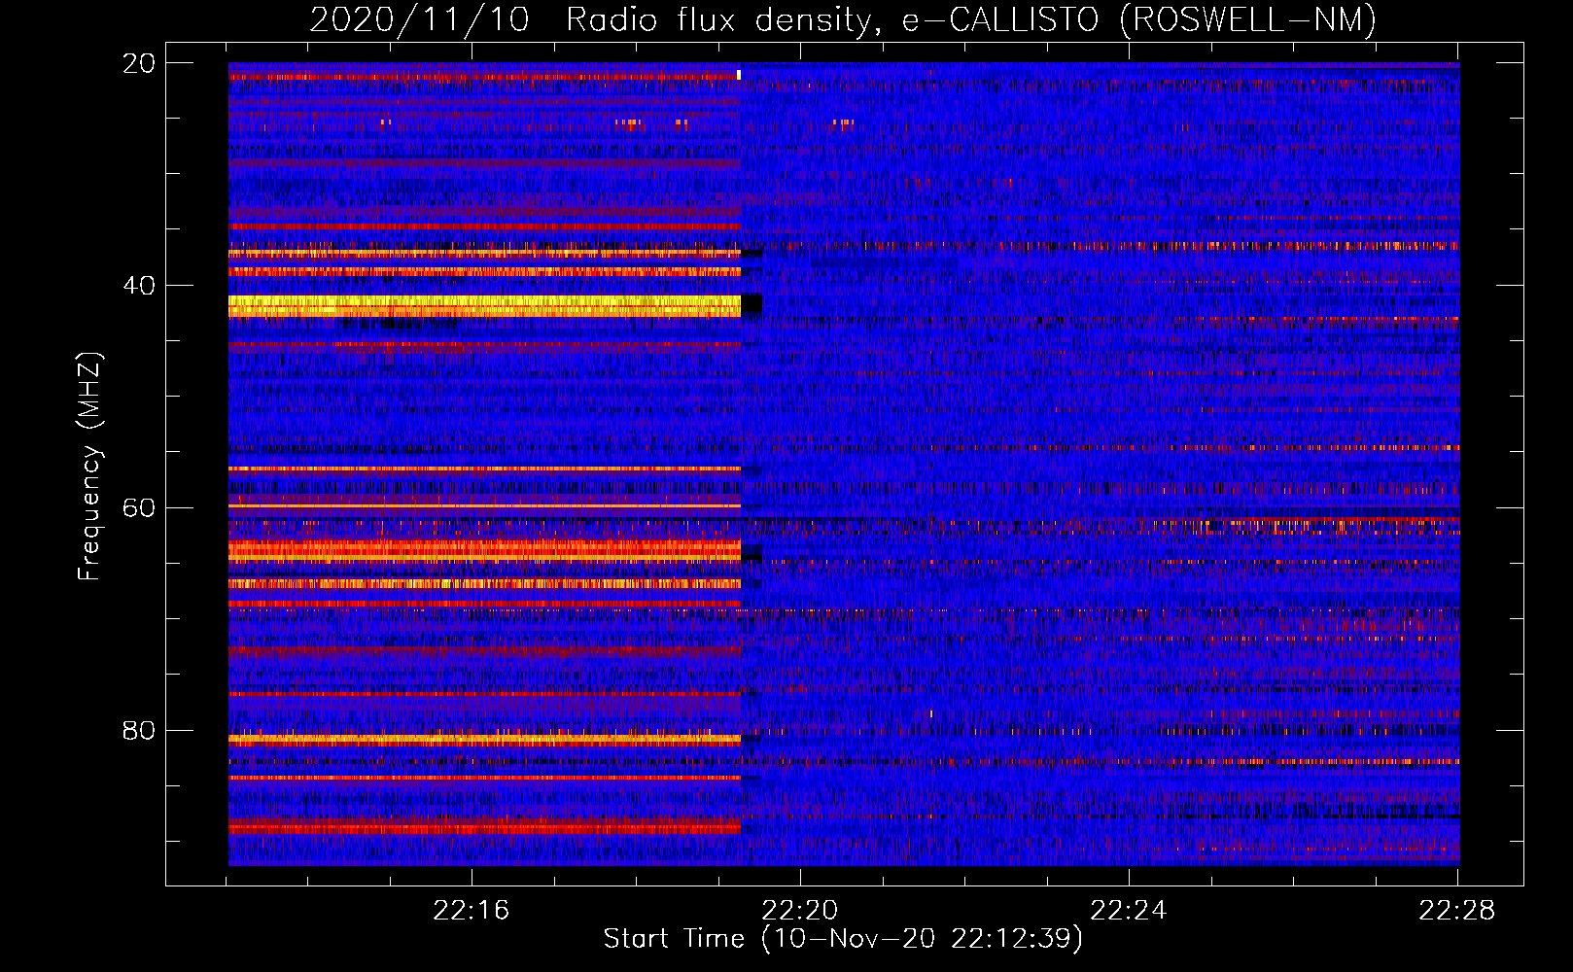The height and width of the screenshot is (972, 1573).
Task: Click the 22:16 time tick label
Action: tap(472, 911)
